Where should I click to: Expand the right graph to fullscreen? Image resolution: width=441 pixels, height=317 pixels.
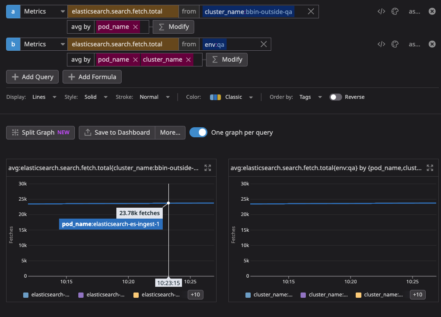(430, 168)
